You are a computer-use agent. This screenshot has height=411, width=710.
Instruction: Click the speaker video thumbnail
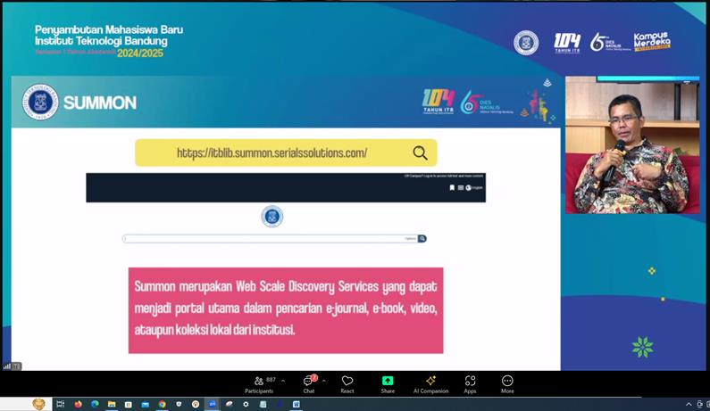[632, 144]
